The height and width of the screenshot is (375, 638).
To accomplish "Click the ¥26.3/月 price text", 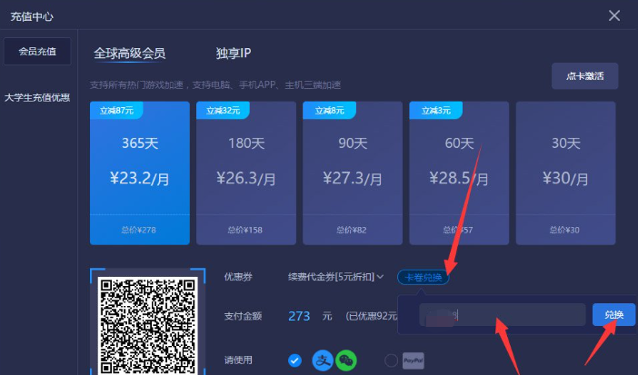I will click(246, 179).
